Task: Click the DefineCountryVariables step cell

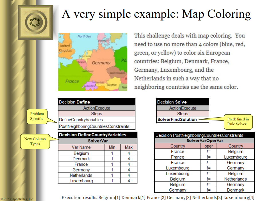Action: coord(96,120)
